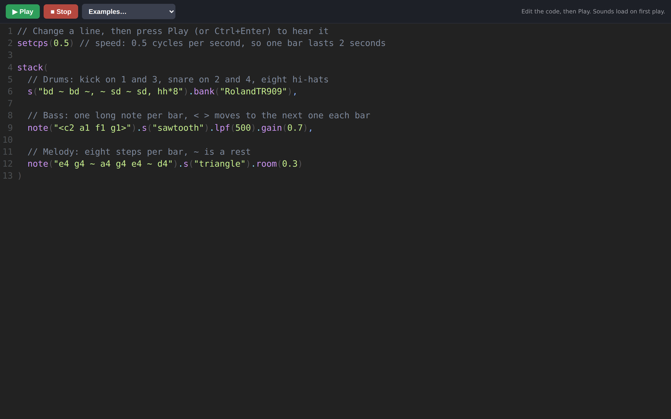671x419 pixels.
Task: Click the hint text "Edit the code, then Play"
Action: [x=556, y=11]
